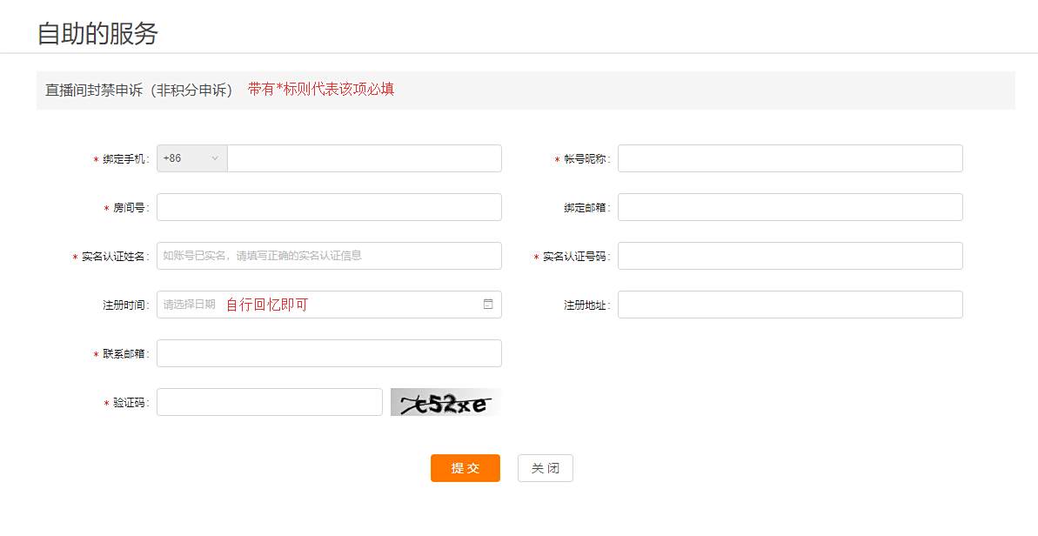1038x536 pixels.
Task: Close the form with 关闭 button
Action: point(545,468)
